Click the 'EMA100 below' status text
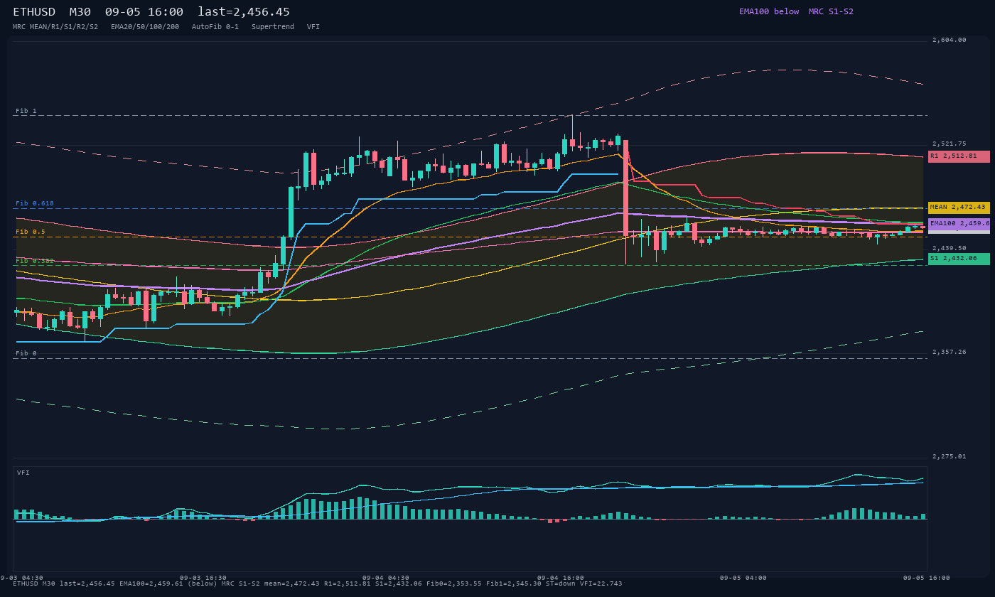Screen dimensions: 995x597 click(x=769, y=11)
